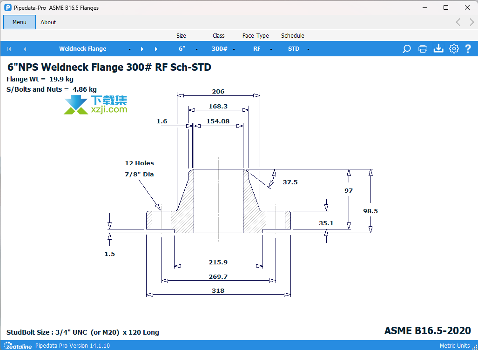Click the 318 outside diameter dimension
This screenshot has width=478, height=350.
pyautogui.click(x=218, y=290)
